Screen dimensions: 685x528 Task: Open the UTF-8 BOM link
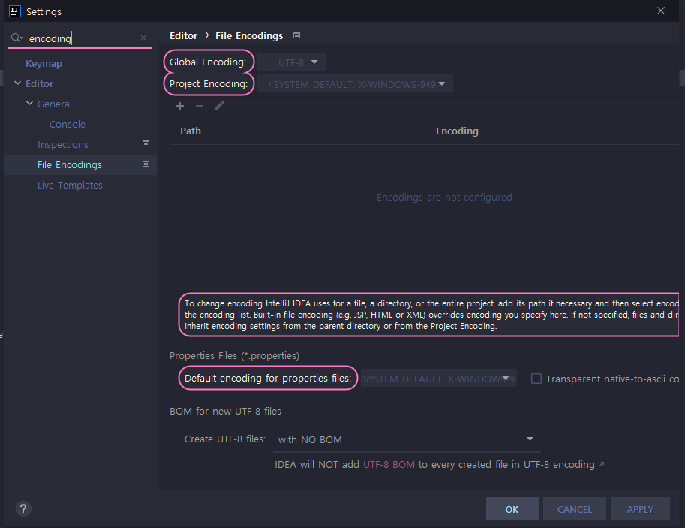click(x=389, y=465)
